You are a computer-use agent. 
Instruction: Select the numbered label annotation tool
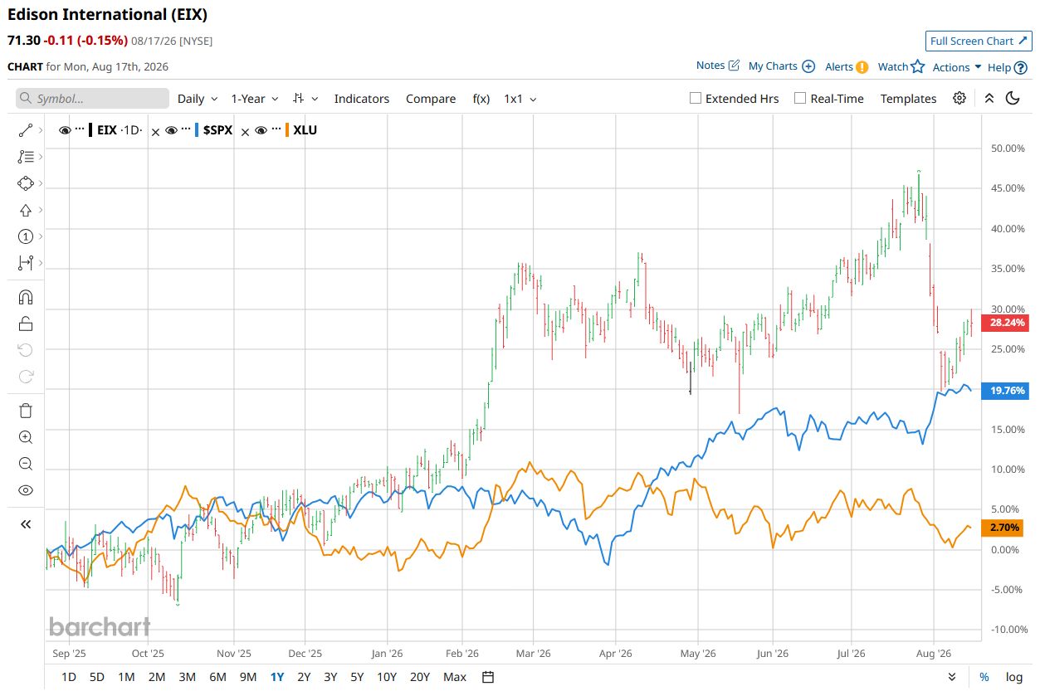(x=25, y=236)
